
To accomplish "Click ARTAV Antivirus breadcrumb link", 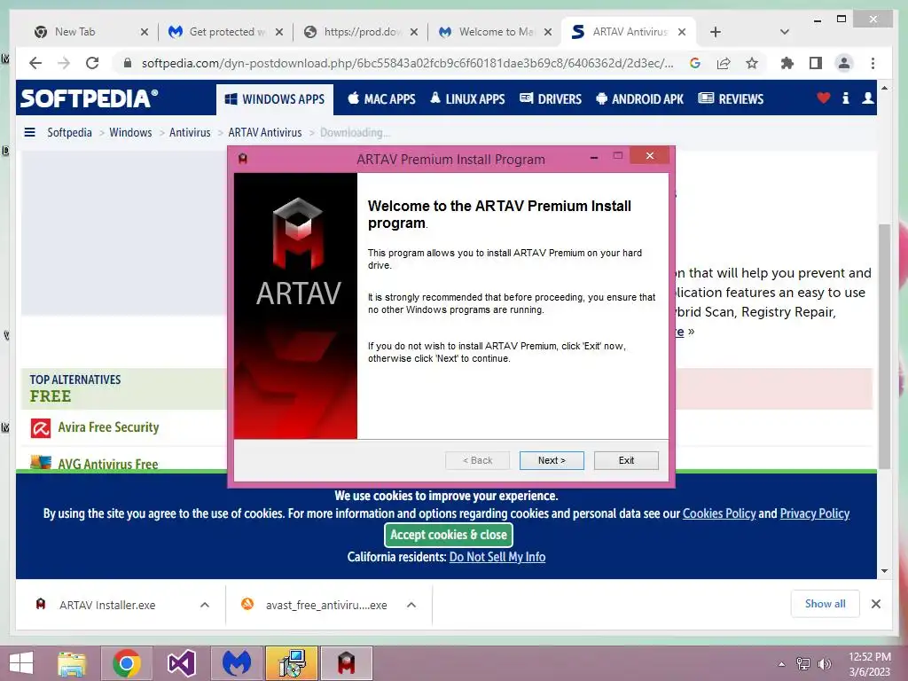I will (x=264, y=133).
